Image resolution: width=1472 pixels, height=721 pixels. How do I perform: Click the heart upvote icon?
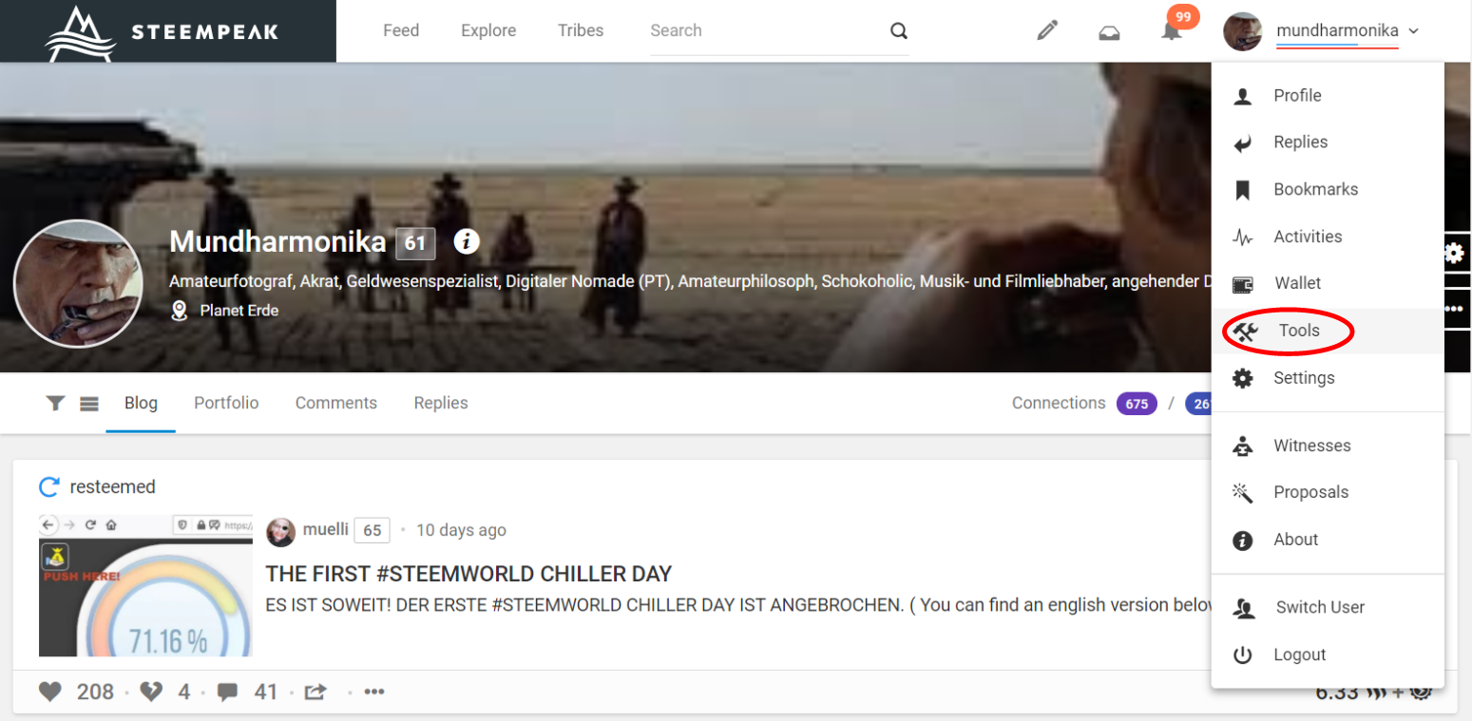coord(50,692)
